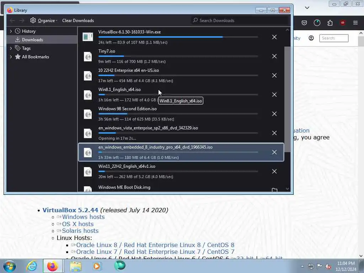Open the Firefox extensions puzzle icon
The width and height of the screenshot is (364, 273).
(330, 23)
